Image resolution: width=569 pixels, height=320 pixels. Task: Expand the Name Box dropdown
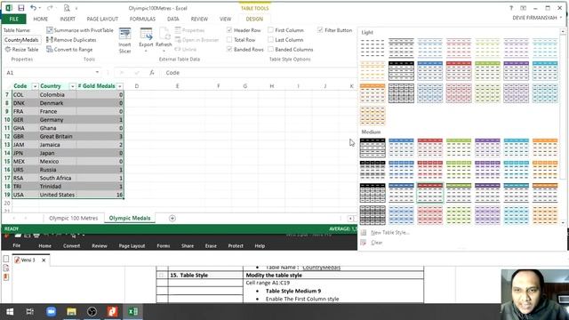click(97, 72)
